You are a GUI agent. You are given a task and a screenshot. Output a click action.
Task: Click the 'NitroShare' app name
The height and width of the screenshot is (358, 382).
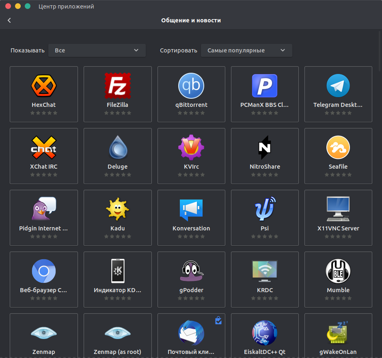click(x=265, y=167)
